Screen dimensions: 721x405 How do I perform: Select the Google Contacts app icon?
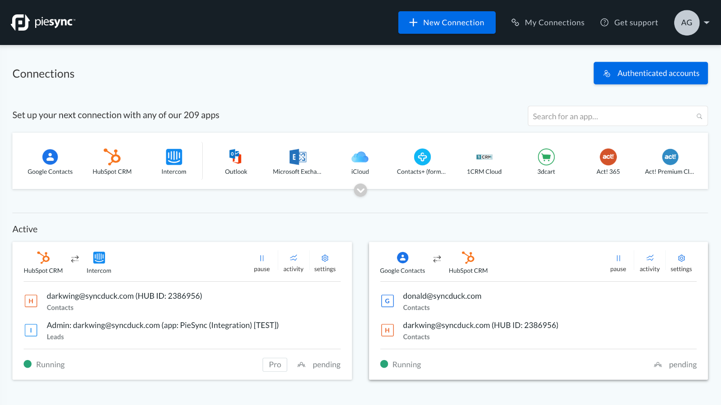pos(50,157)
